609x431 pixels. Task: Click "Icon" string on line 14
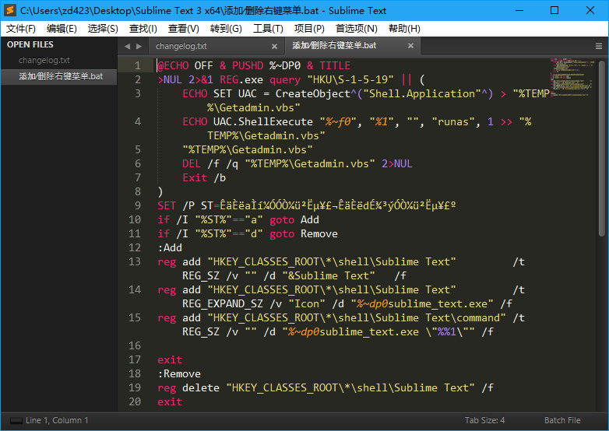point(306,303)
